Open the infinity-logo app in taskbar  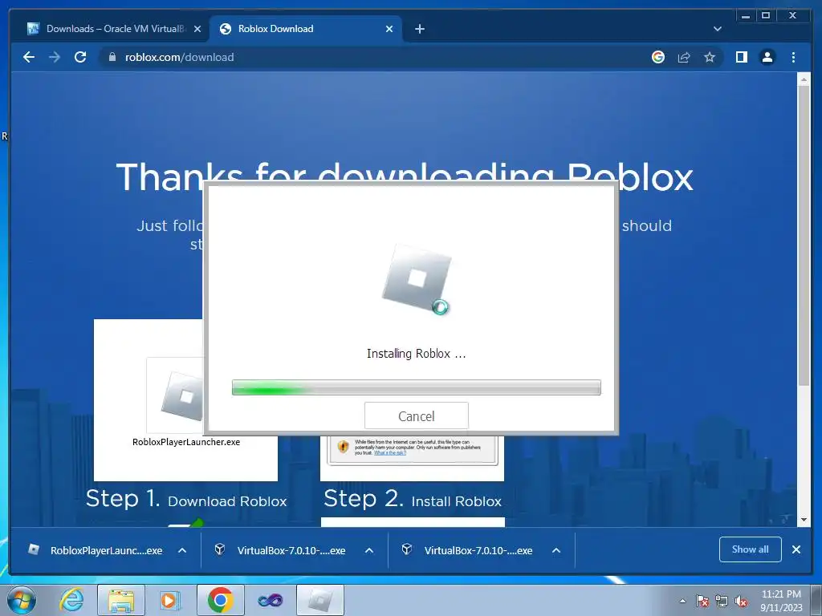click(x=270, y=600)
